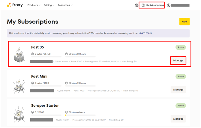This screenshot has width=201, height=128.
Task: Select the Scraper Starter title
Action: tap(45, 106)
